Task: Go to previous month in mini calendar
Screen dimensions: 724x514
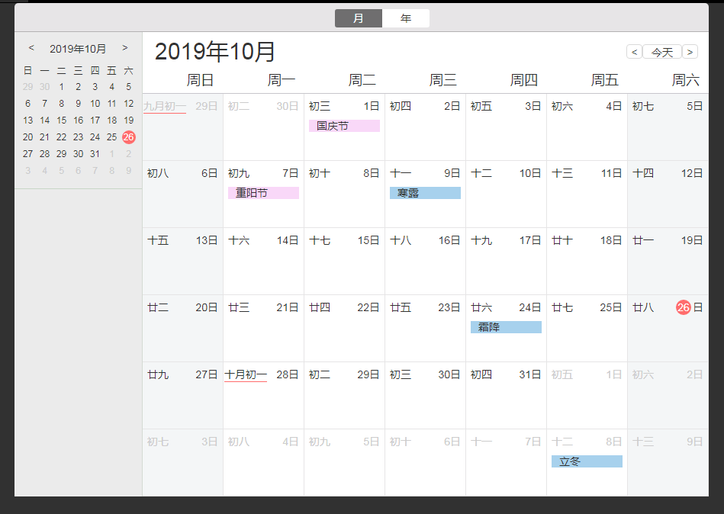Action: (31, 48)
